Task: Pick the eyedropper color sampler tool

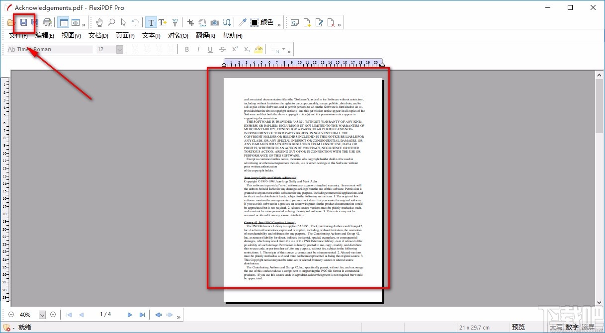Action: tap(242, 22)
